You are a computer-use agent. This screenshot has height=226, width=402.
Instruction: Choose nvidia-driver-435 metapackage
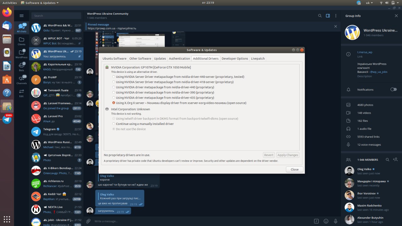[163, 98]
